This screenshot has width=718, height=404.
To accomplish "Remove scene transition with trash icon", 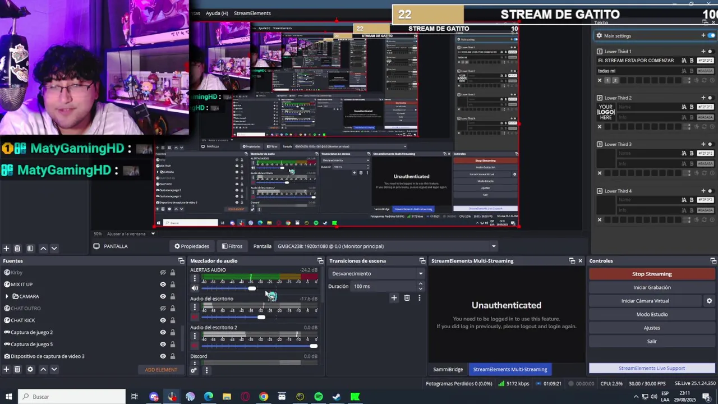I will [x=407, y=298].
